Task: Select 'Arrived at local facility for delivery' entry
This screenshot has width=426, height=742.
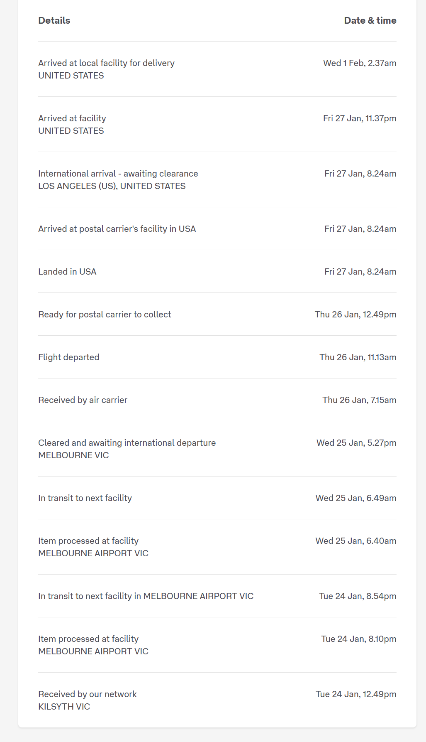Action: pyautogui.click(x=106, y=63)
